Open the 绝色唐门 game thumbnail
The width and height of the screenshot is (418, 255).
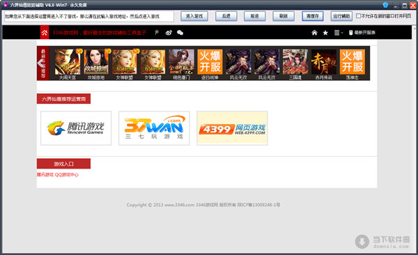[x=181, y=62]
